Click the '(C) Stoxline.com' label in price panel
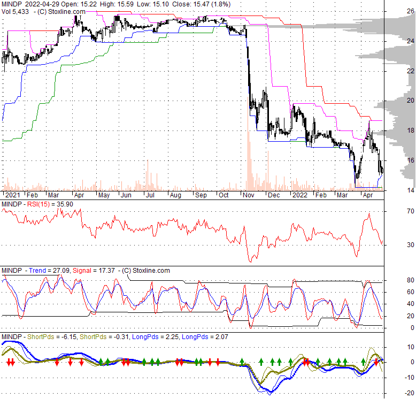The height and width of the screenshot is (399, 416). (61, 12)
